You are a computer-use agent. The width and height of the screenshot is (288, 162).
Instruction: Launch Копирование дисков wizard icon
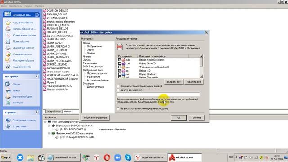pyautogui.click(x=8, y=35)
